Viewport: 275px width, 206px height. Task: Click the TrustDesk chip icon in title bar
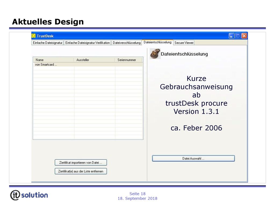point(34,36)
